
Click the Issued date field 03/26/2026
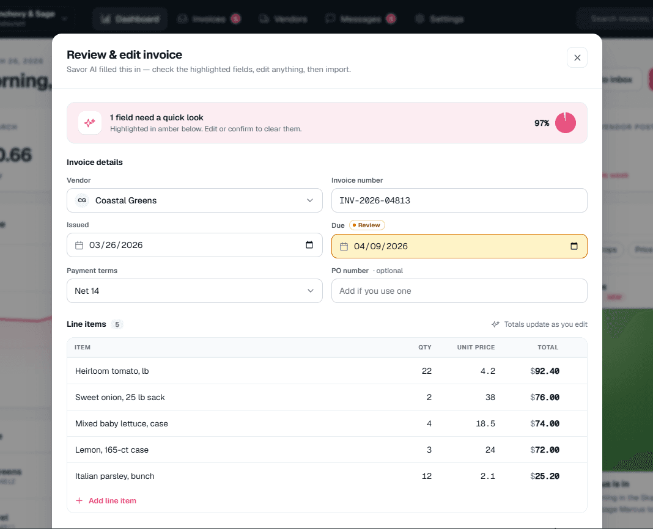click(194, 245)
